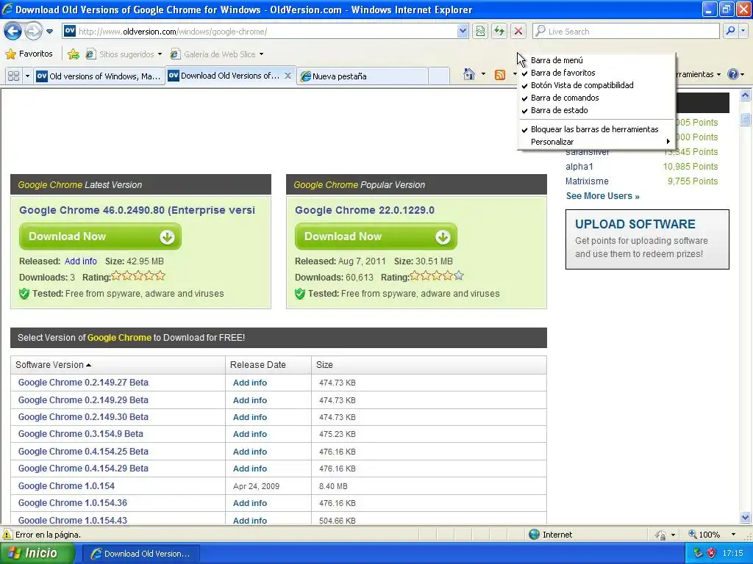Viewport: 753px width, 564px height.
Task: Click Add info for Chrome 1.0.154.36
Action: [x=250, y=503]
